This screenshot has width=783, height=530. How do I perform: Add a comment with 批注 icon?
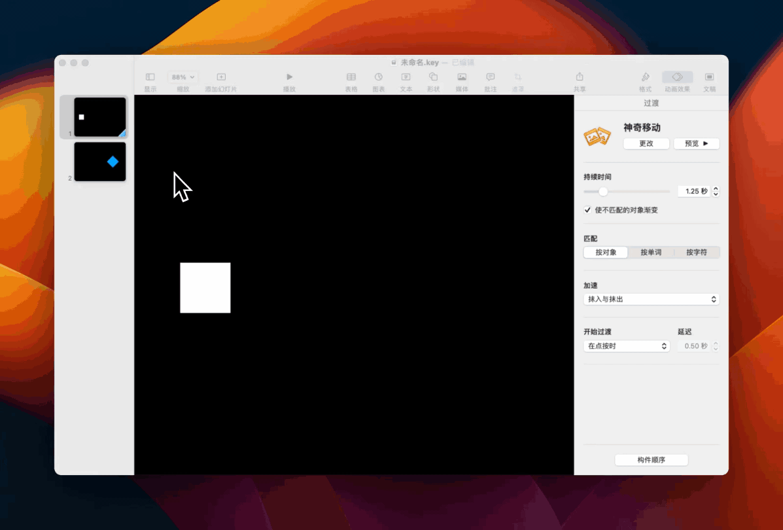(490, 77)
